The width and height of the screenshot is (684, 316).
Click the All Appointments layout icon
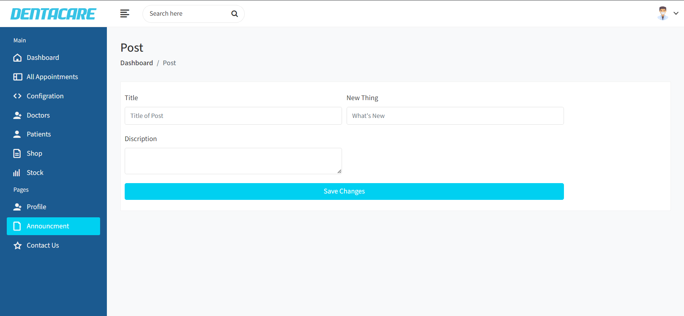pyautogui.click(x=17, y=77)
